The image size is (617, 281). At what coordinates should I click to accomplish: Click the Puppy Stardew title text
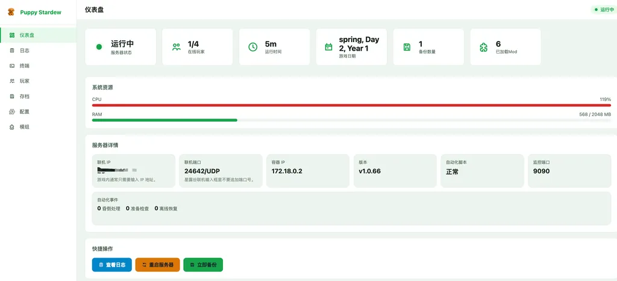coord(40,12)
